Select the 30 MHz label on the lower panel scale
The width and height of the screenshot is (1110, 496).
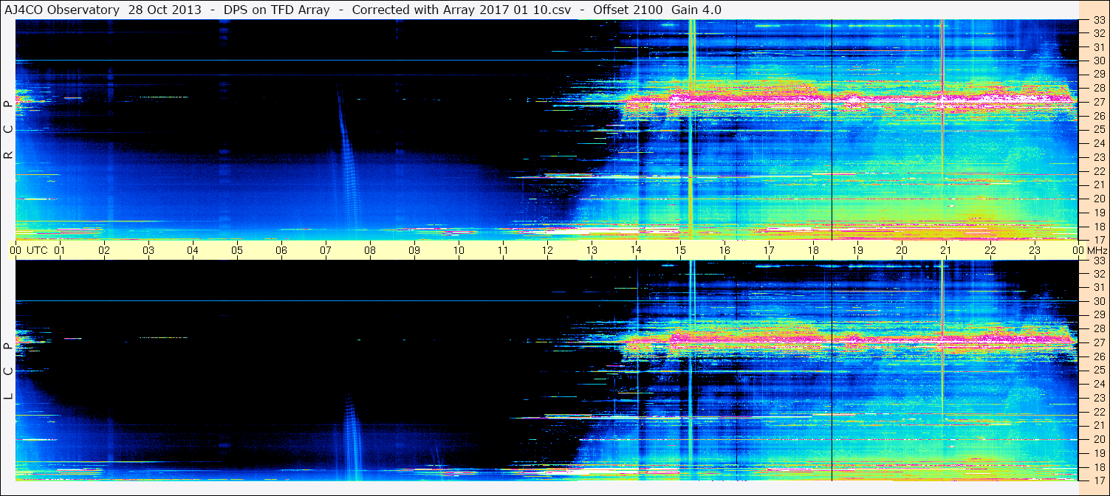pyautogui.click(x=1099, y=301)
